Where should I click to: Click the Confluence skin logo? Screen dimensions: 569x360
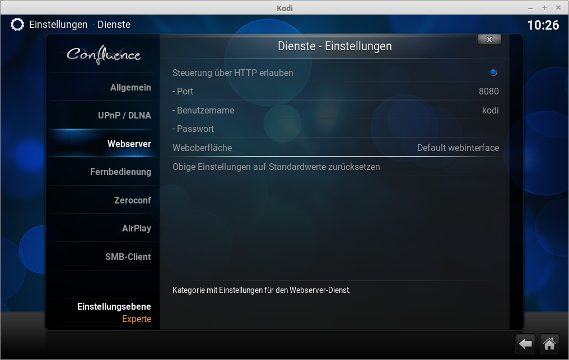104,55
